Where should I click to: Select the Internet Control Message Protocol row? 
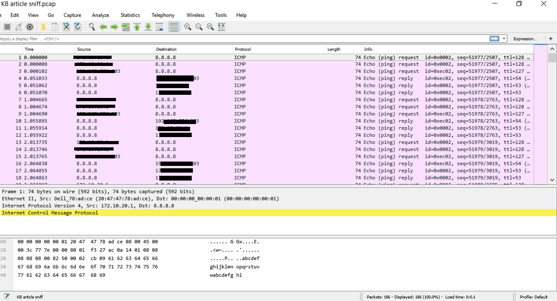[278, 213]
